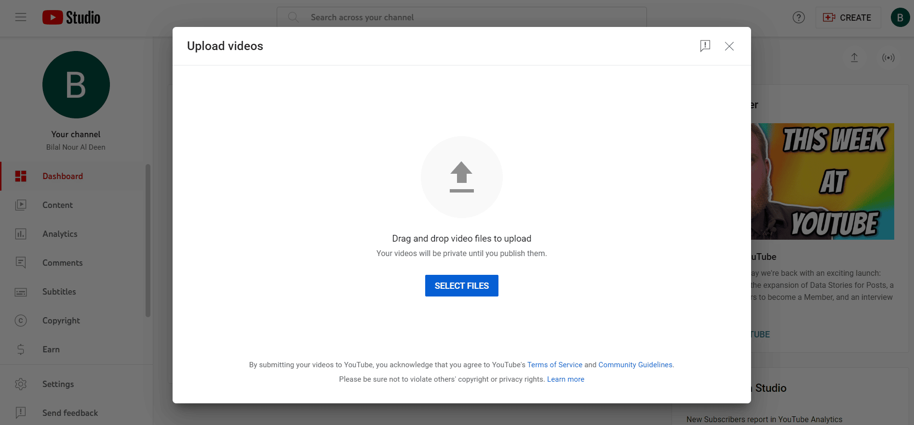Screen dimensions: 914x425
Task: Focus the Search across your channel field
Action: [x=462, y=17]
